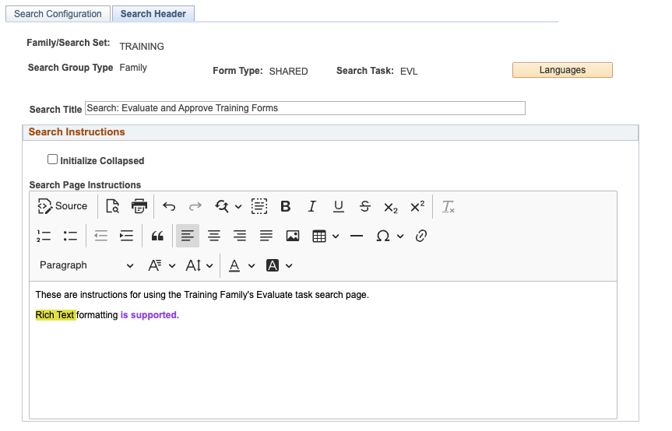Click the Remove Format icon
The image size is (672, 431).
coord(449,206)
